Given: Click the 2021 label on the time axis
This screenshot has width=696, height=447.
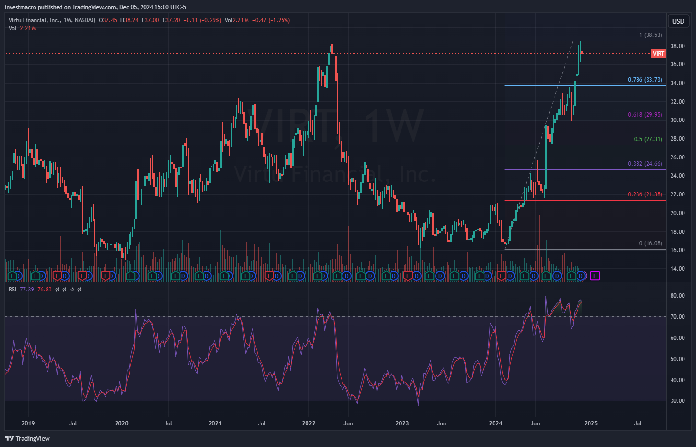Looking at the screenshot, I should coord(215,423).
